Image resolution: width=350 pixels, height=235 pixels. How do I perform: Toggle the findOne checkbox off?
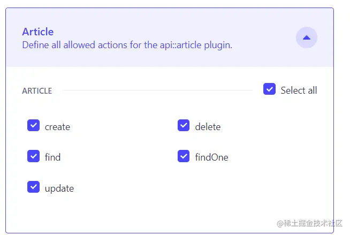[x=184, y=156]
